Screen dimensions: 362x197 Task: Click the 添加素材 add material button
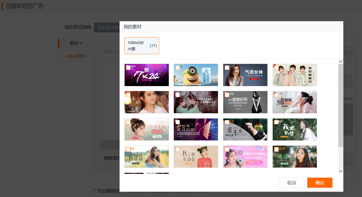coord(75,56)
